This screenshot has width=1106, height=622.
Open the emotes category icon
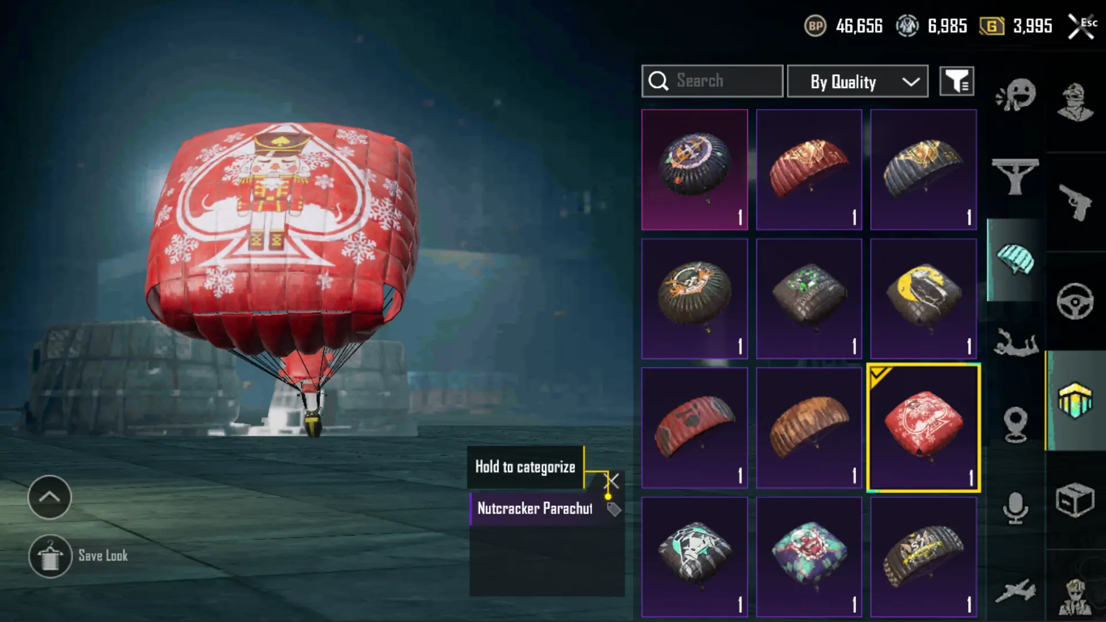click(x=1016, y=95)
